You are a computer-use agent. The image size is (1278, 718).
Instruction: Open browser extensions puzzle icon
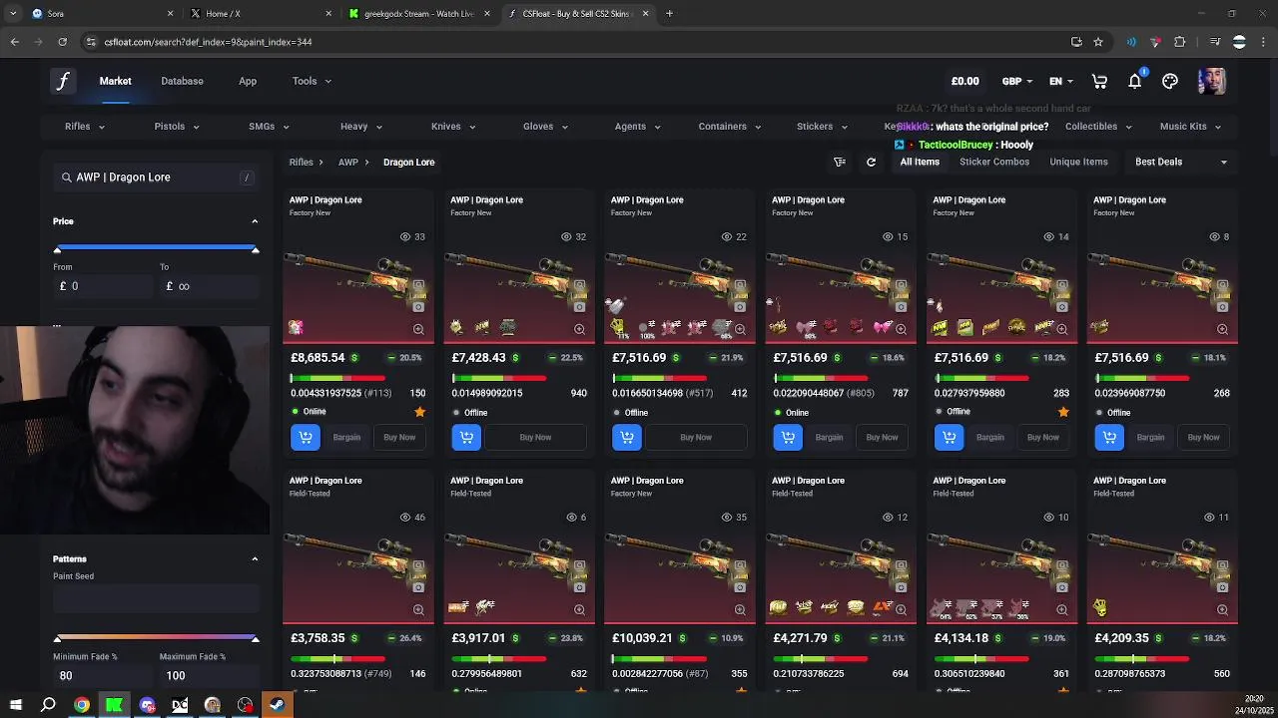[1179, 42]
